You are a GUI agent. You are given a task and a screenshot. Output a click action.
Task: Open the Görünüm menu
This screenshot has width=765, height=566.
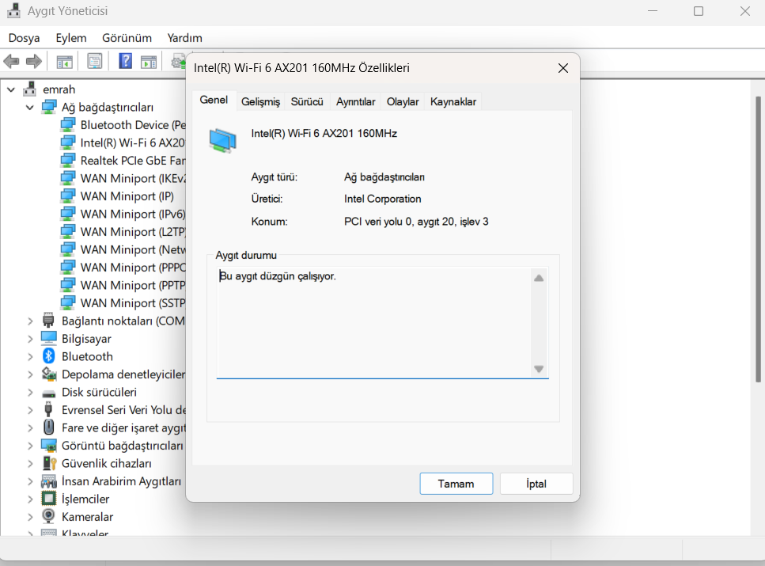tap(127, 38)
